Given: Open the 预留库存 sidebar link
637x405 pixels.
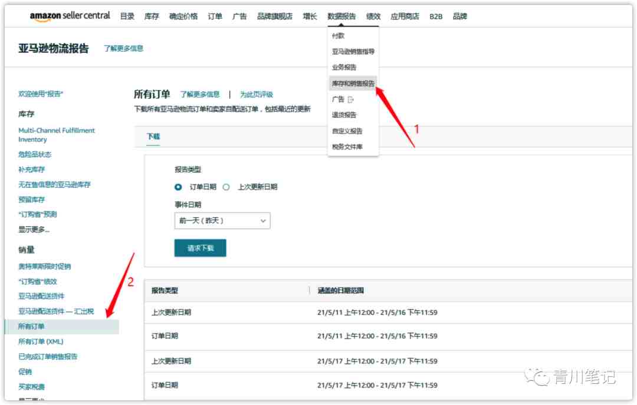Looking at the screenshot, I should click(x=32, y=200).
